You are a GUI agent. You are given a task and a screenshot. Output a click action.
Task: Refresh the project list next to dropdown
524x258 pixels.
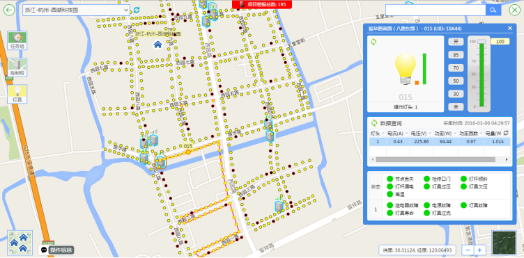(x=137, y=10)
